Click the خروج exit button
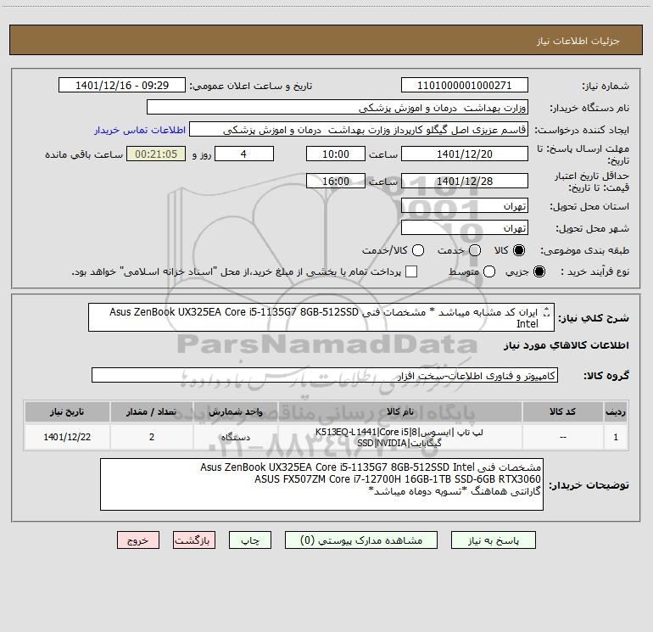 pyautogui.click(x=138, y=540)
